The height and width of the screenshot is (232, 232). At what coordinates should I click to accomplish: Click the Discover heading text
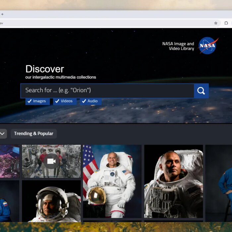point(45,69)
